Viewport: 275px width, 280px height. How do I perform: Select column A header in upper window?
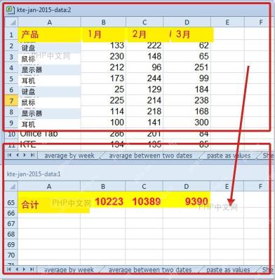tap(49, 22)
